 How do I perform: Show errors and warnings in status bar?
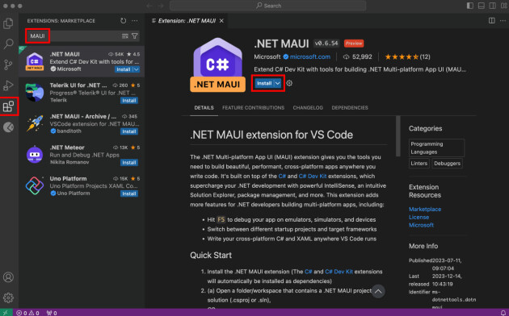27,313
